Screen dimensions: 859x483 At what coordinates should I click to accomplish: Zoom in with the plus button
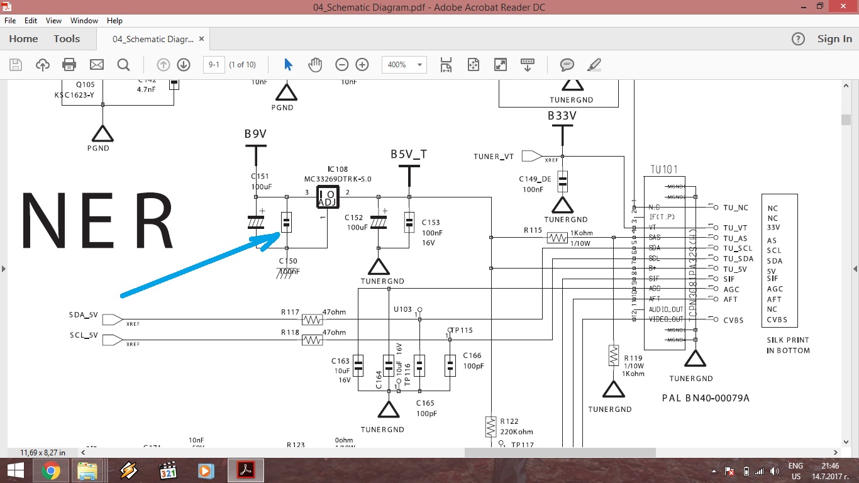click(362, 65)
